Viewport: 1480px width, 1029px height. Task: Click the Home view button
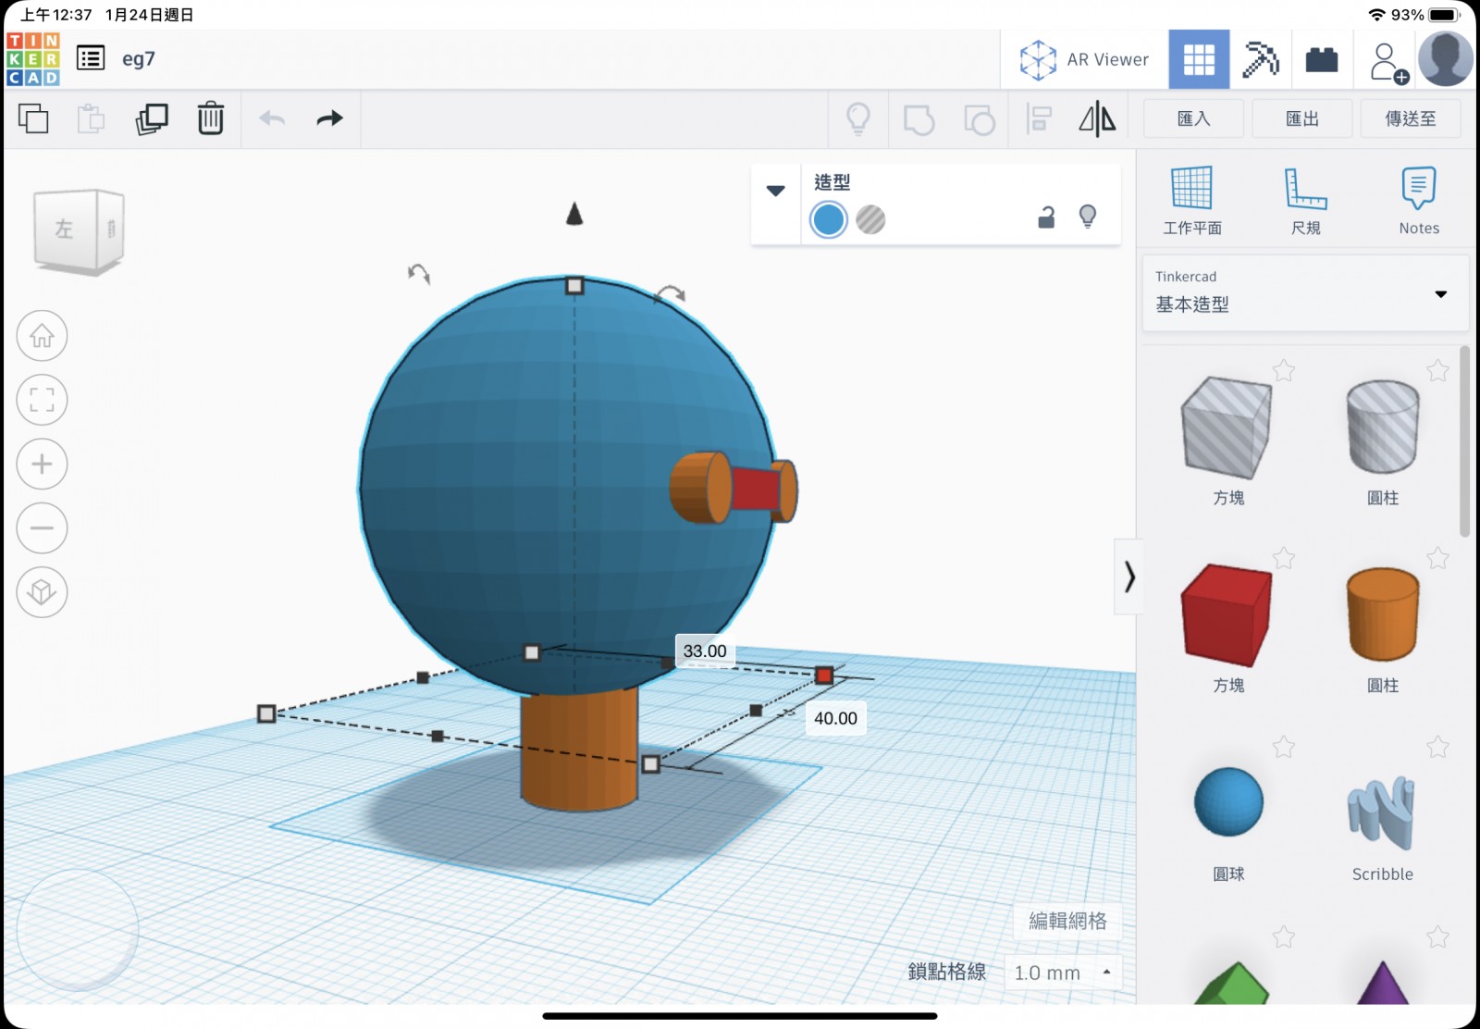pyautogui.click(x=42, y=335)
